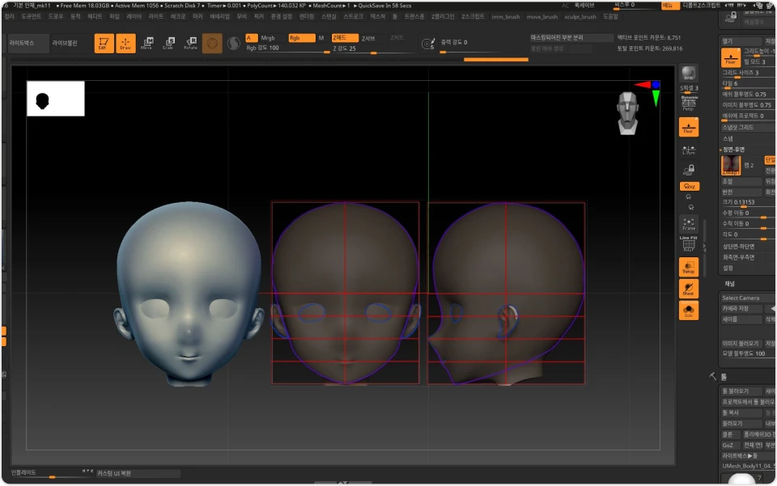The image size is (777, 486).
Task: Toggle Ghost transparency button
Action: click(688, 289)
